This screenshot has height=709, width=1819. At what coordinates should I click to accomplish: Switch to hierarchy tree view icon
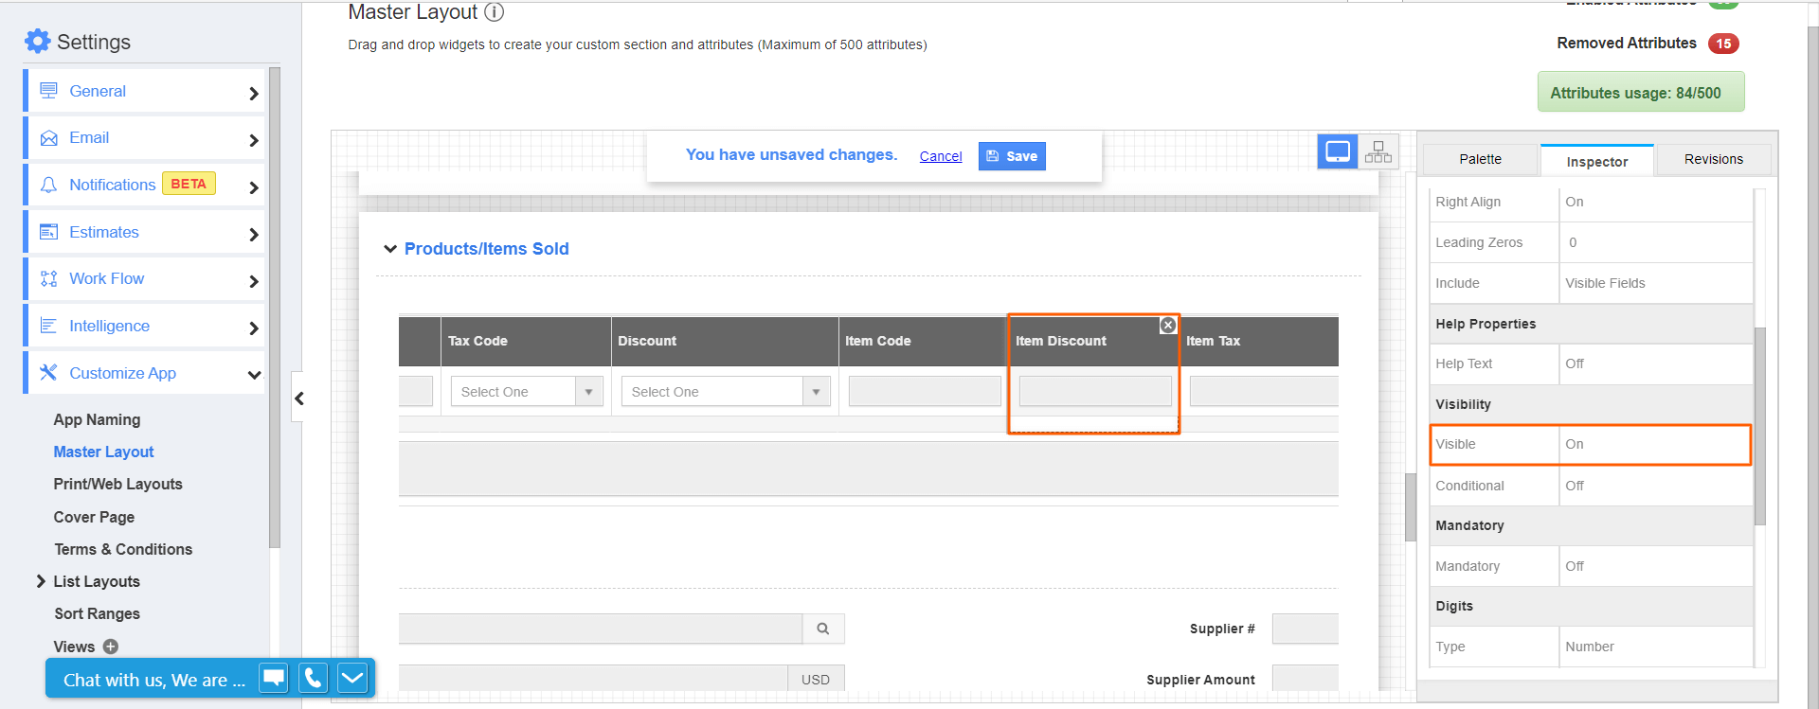(x=1378, y=151)
